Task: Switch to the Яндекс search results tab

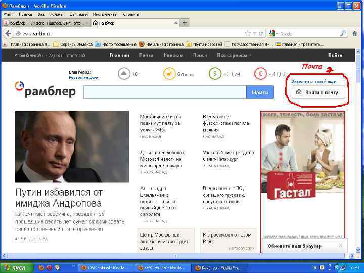Action: [x=47, y=23]
